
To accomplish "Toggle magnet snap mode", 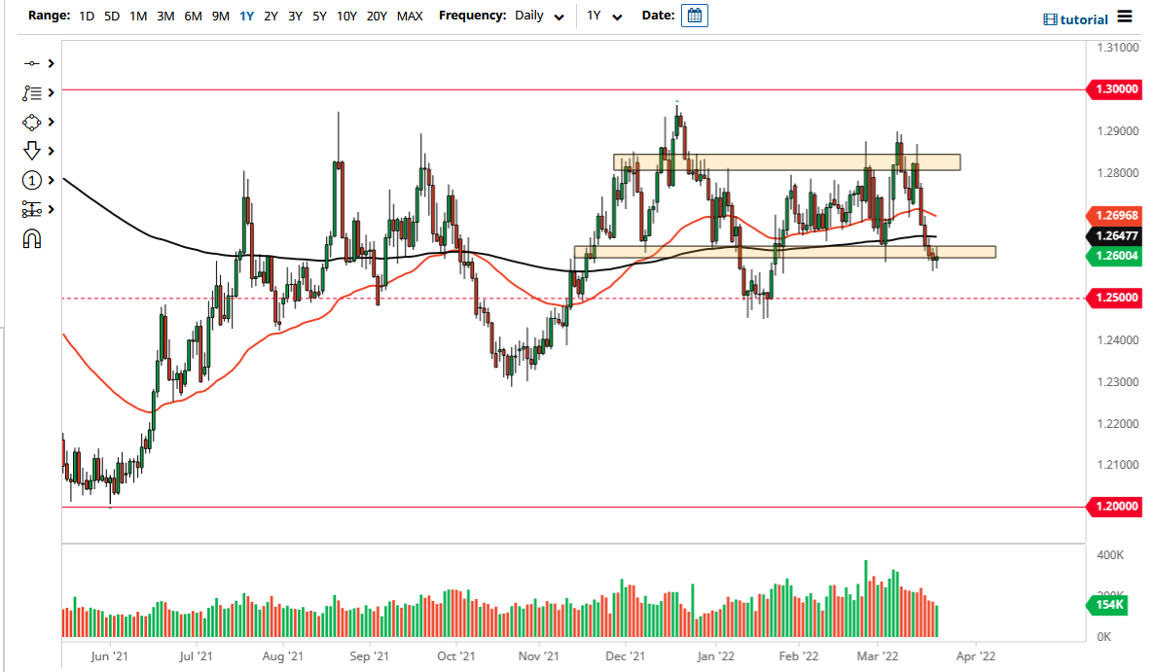I will 32,237.
